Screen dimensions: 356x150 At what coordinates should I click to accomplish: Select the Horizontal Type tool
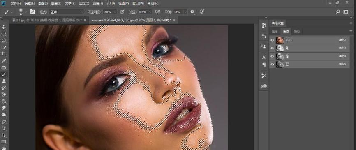tap(4, 129)
